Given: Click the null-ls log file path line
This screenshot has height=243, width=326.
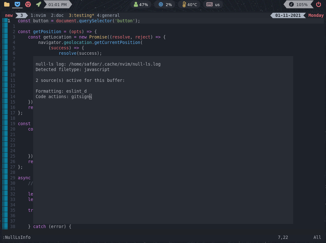Looking at the screenshot, I should tap(98, 64).
